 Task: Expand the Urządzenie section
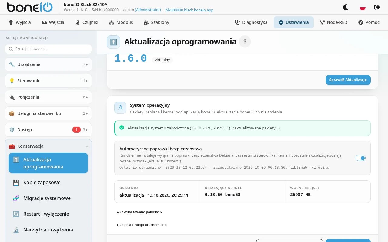click(48, 64)
